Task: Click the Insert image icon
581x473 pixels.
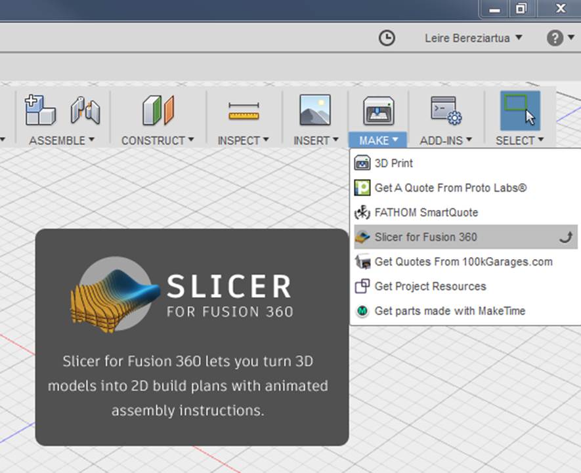Action: click(x=315, y=110)
